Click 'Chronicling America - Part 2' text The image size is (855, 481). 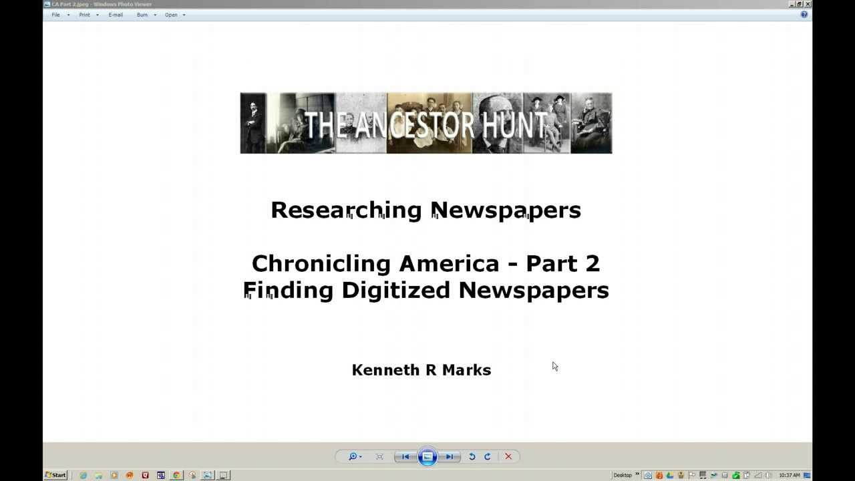[x=426, y=263]
